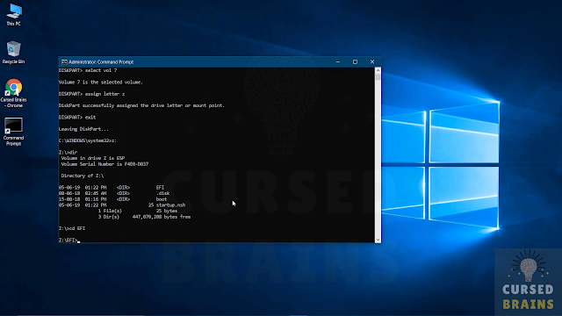Click the 'select vol 7' command line

click(x=88, y=70)
